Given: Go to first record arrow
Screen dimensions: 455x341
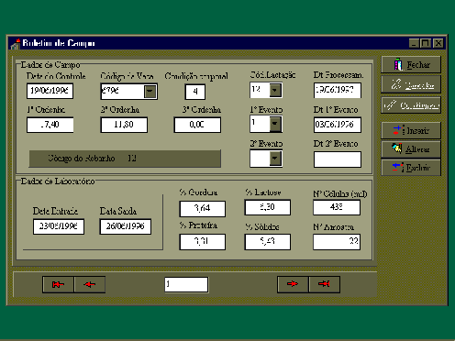Looking at the screenshot, I should (58, 285).
